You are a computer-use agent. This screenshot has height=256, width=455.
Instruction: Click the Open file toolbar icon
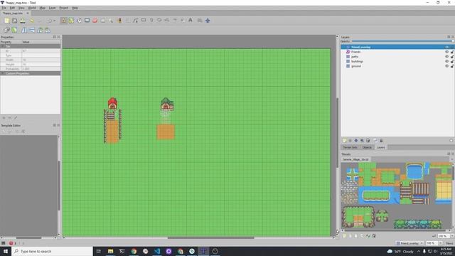(14, 21)
